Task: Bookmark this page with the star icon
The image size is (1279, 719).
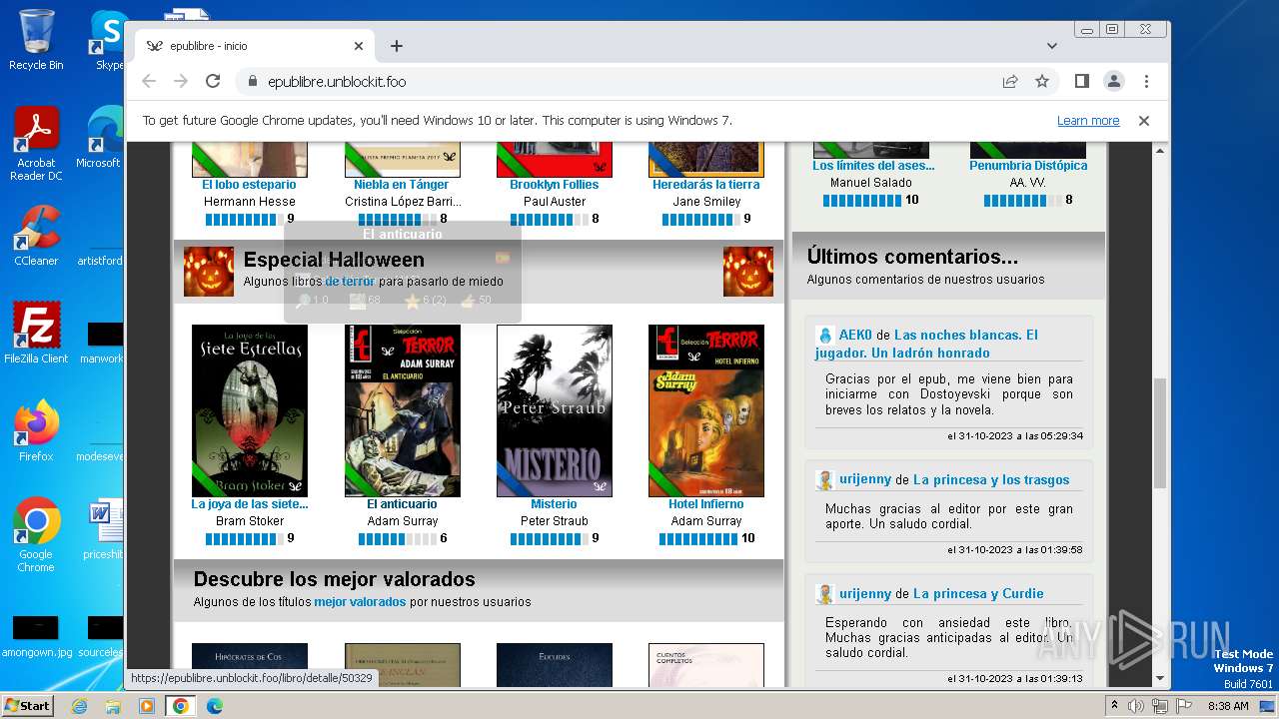Action: 1042,81
